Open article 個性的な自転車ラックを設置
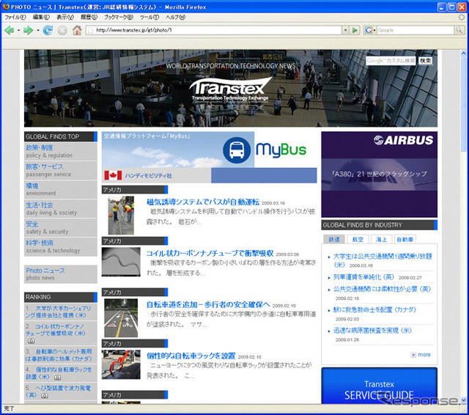Viewport: 469px width, 415px height. point(191,356)
